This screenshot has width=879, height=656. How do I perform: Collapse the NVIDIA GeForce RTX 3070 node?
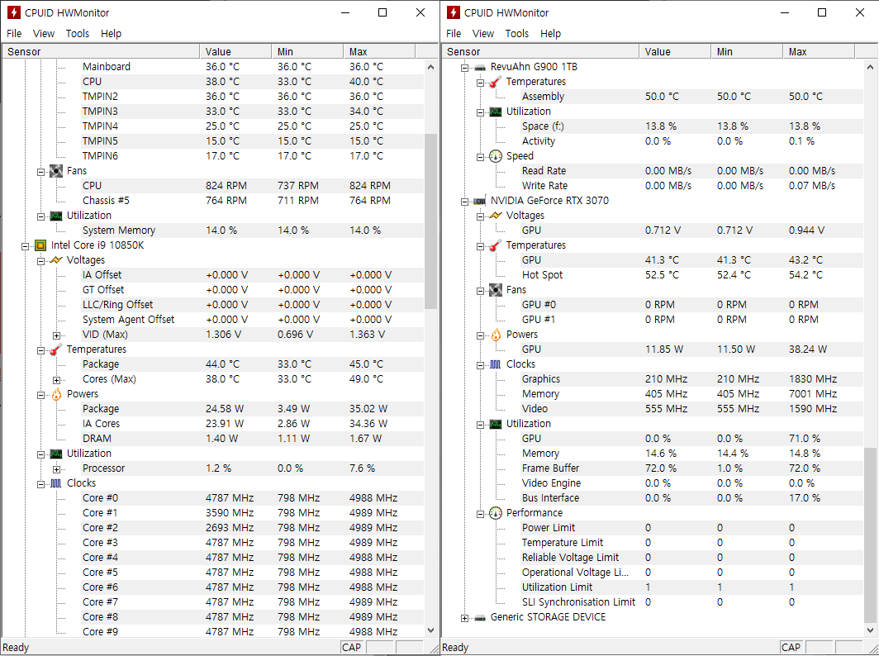464,202
